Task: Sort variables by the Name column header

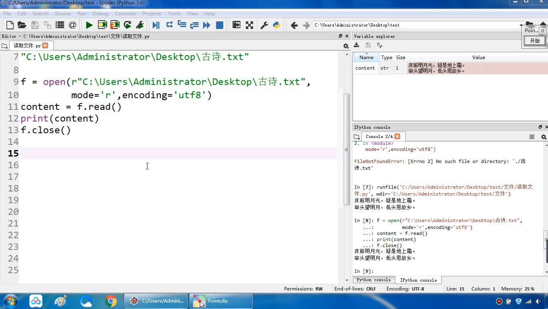Action: coord(366,58)
